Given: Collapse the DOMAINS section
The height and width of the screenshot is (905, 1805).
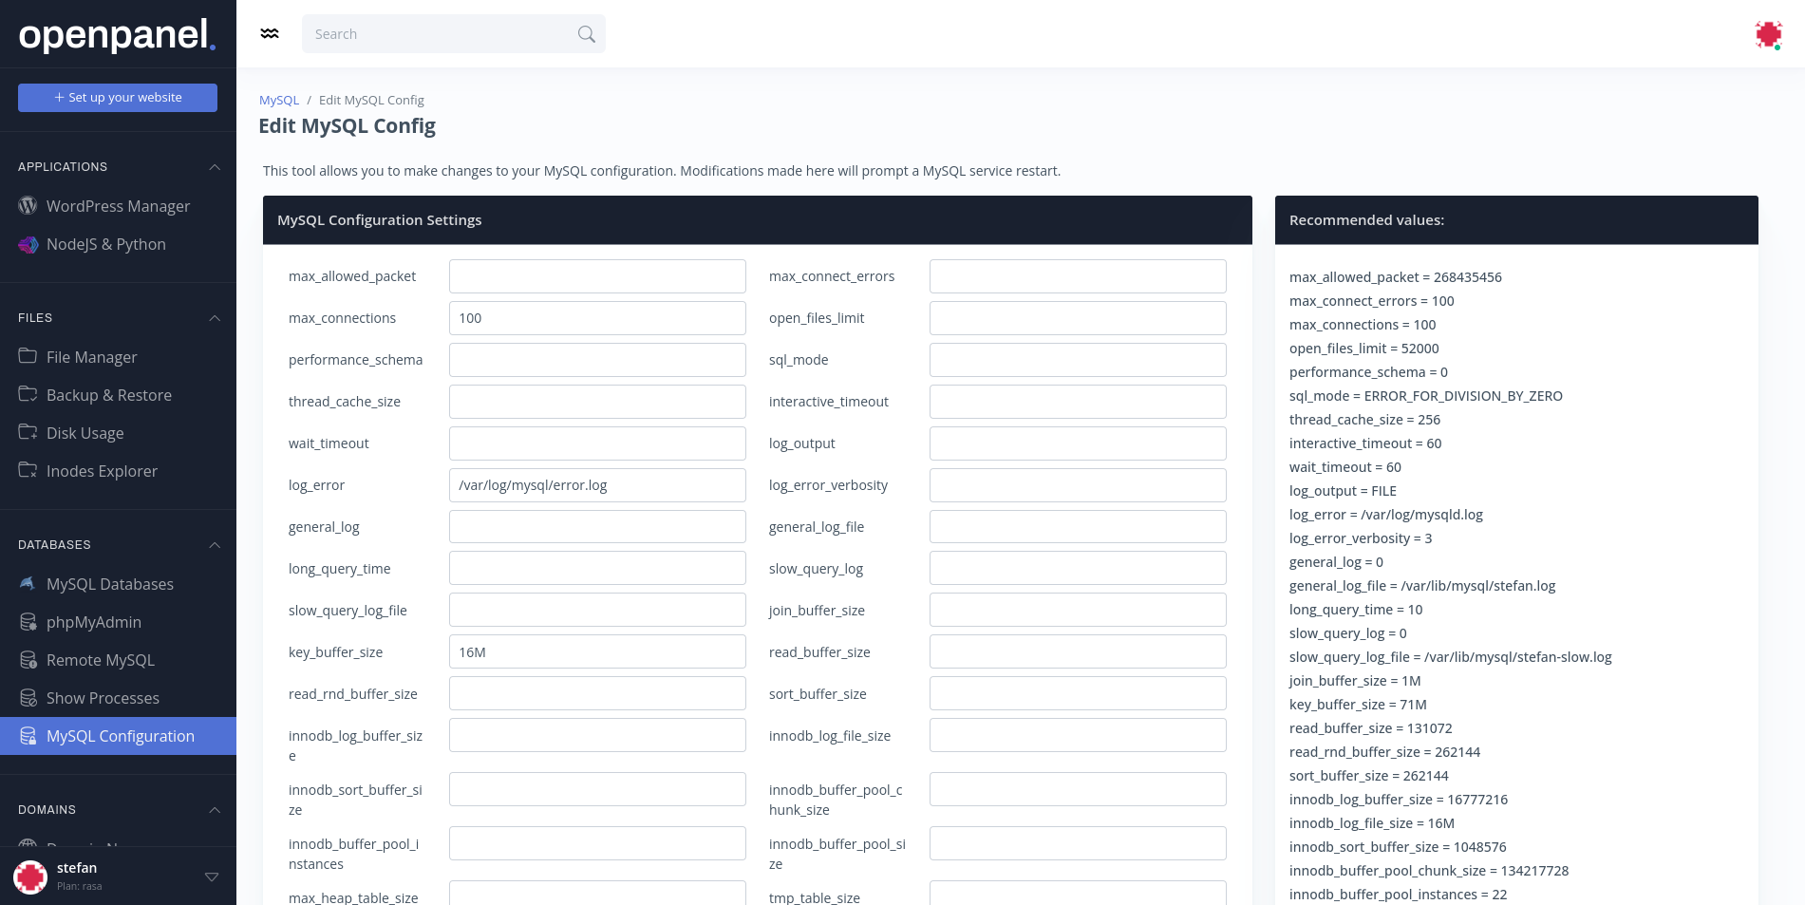Looking at the screenshot, I should [215, 810].
